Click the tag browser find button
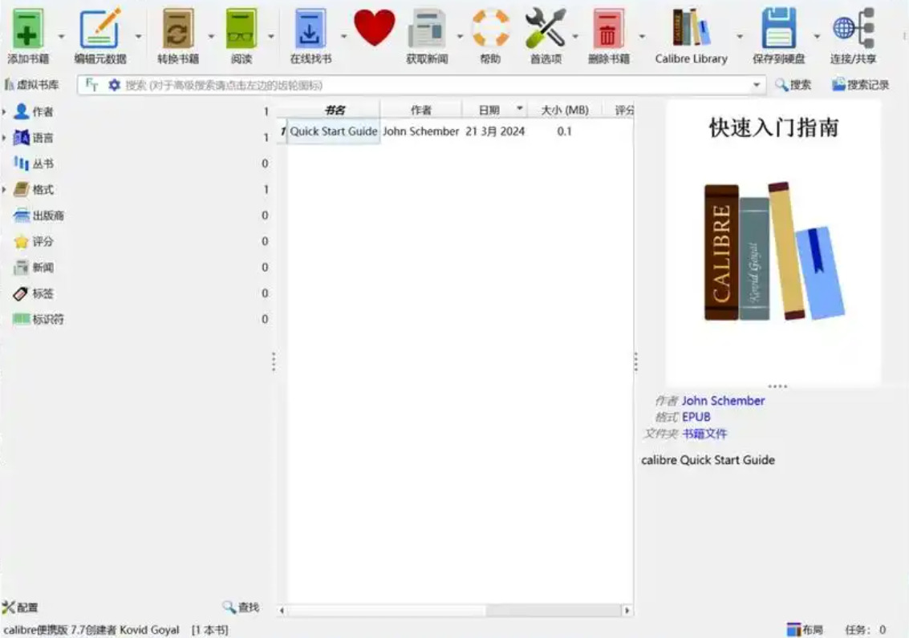The height and width of the screenshot is (638, 909). click(241, 607)
